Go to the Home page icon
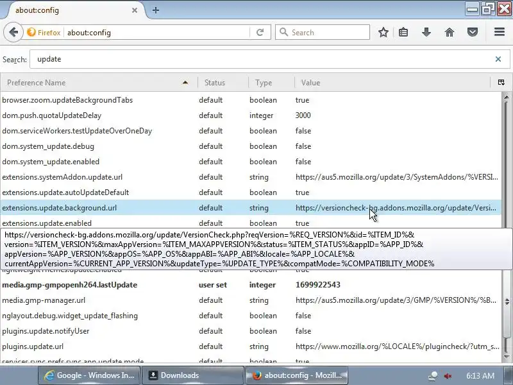 click(450, 33)
